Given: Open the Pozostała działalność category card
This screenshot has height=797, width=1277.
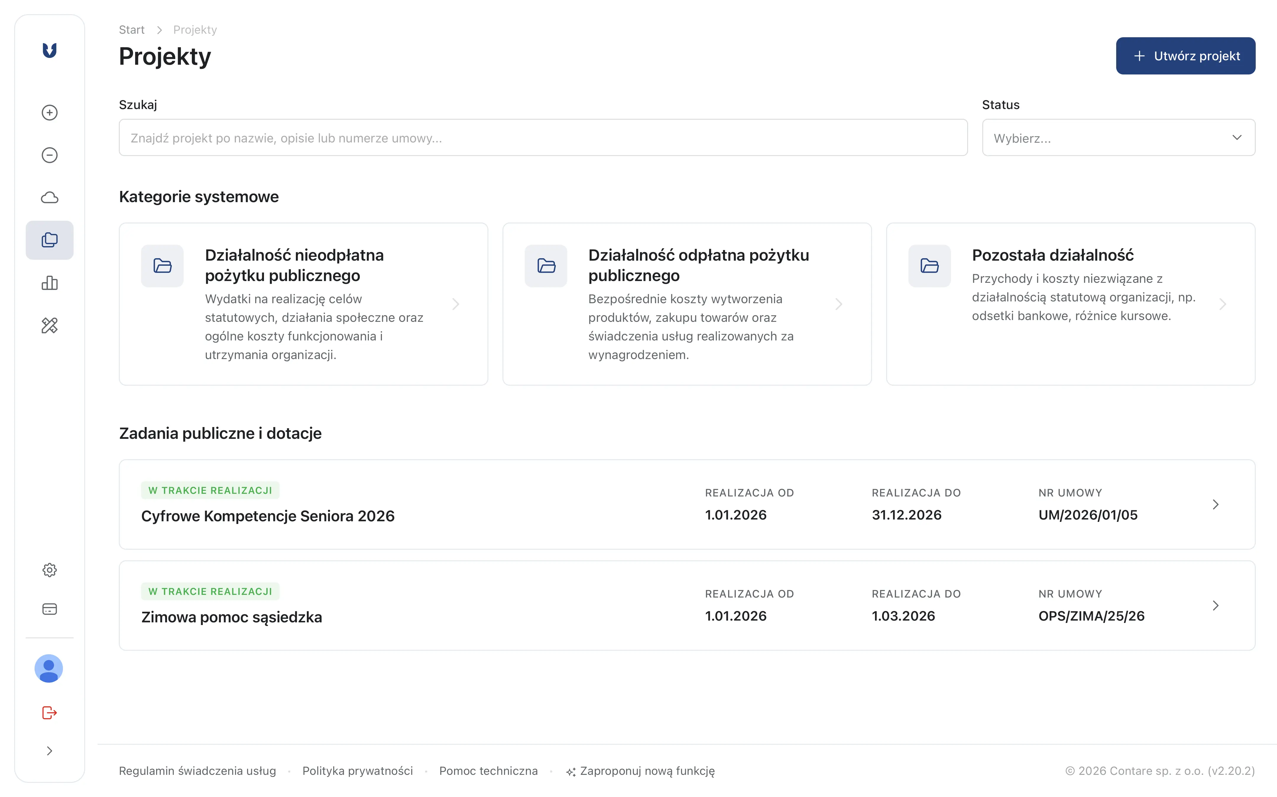Looking at the screenshot, I should pos(1070,303).
